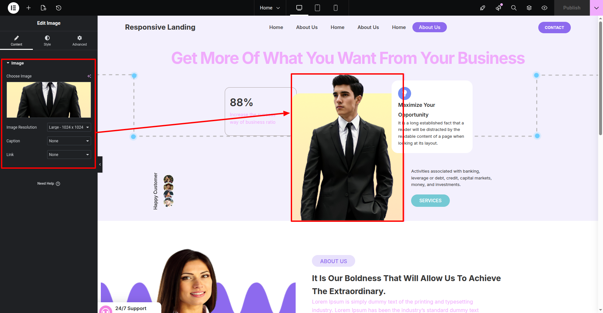Open the Elementor logo menu
This screenshot has height=313, width=603.
click(x=13, y=8)
